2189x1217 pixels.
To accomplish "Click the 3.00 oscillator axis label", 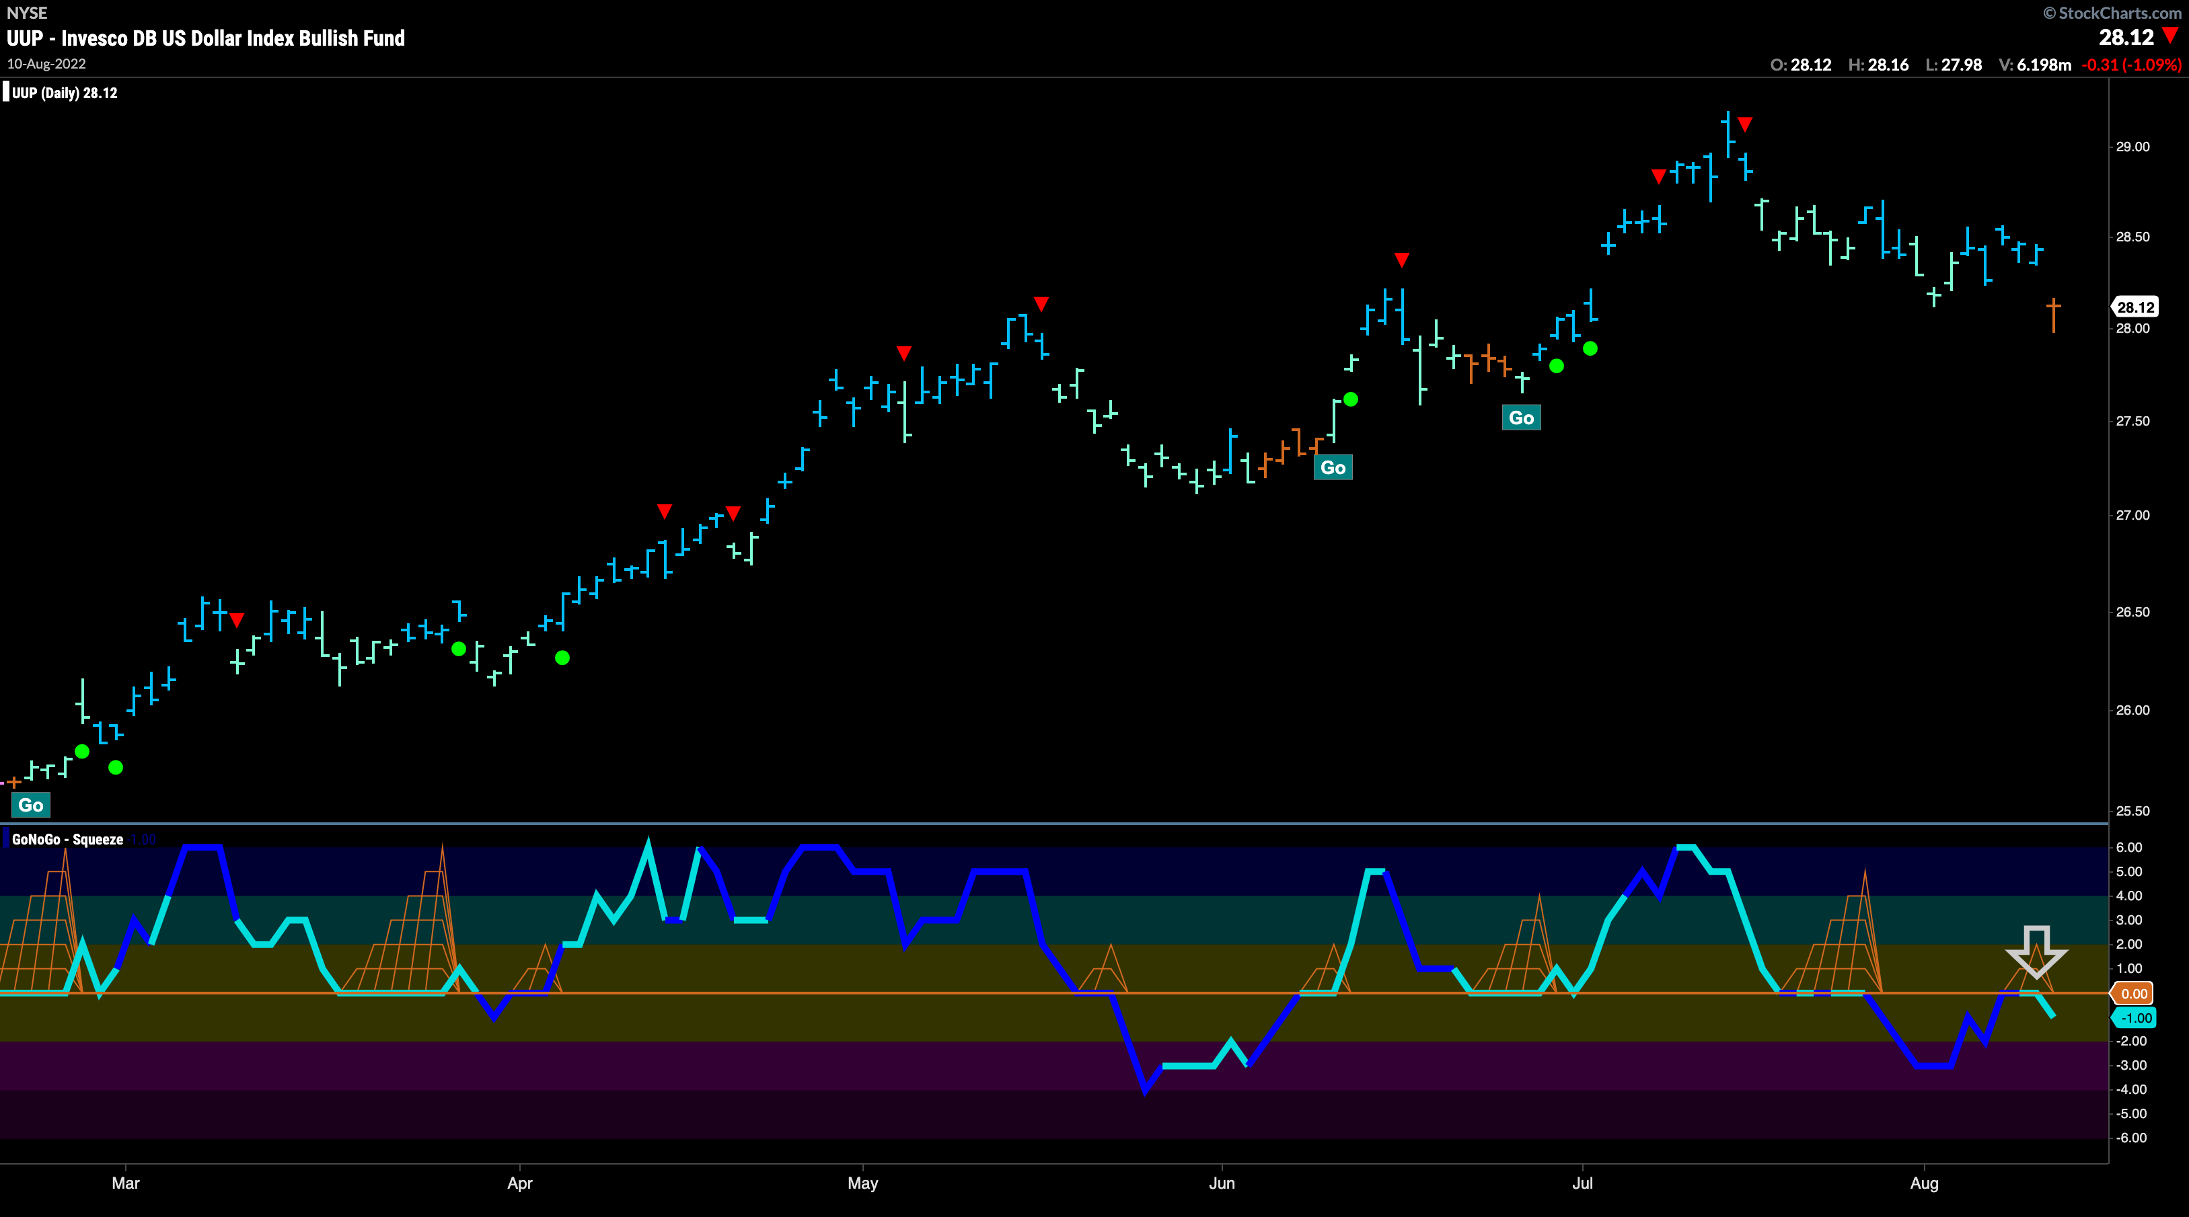I will coord(2130,920).
